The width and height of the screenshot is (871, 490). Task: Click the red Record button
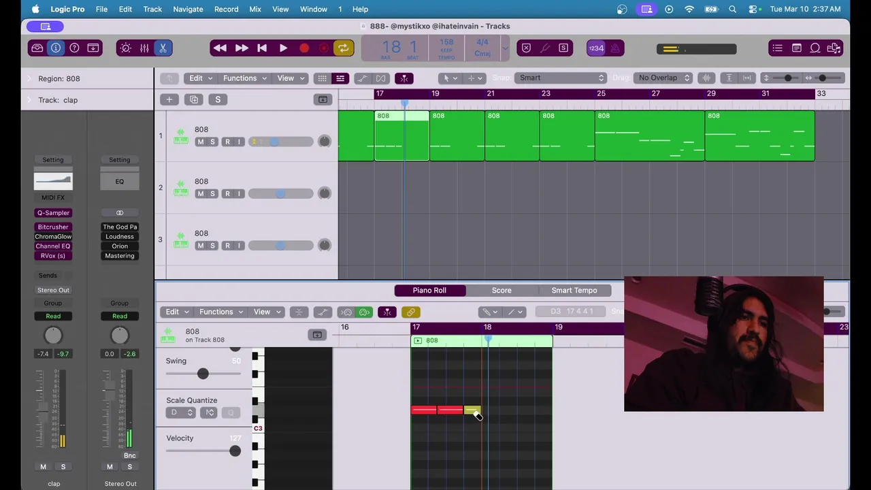pyautogui.click(x=304, y=48)
